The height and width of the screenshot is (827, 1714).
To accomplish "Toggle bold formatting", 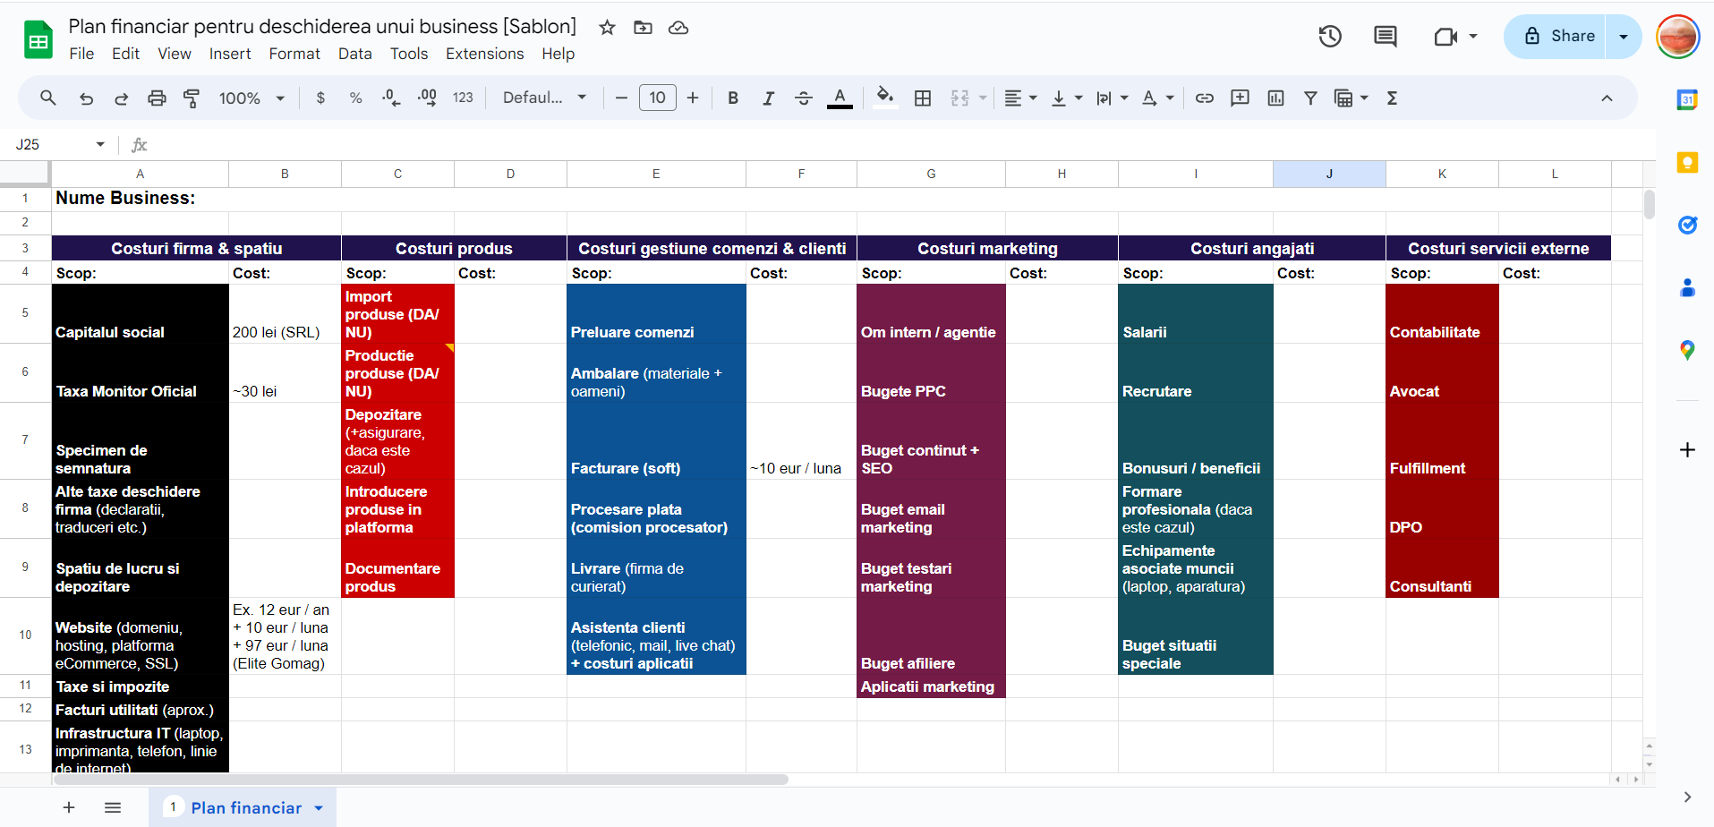I will (x=733, y=98).
